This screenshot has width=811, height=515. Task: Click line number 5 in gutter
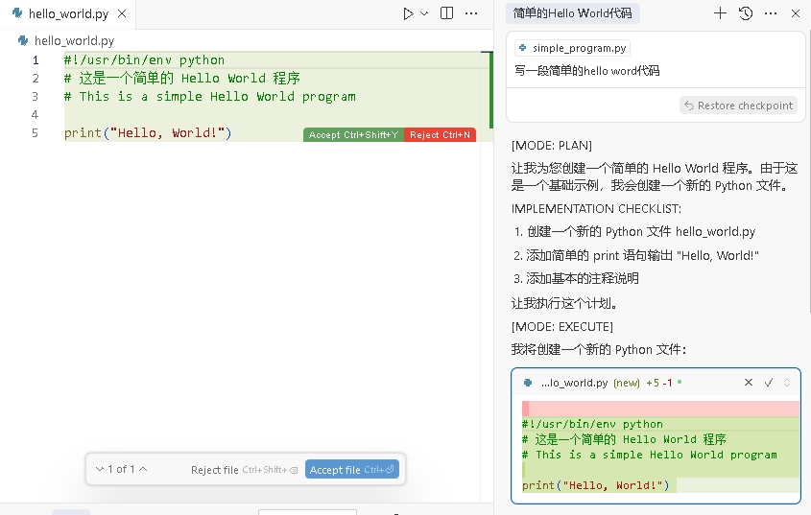[36, 133]
